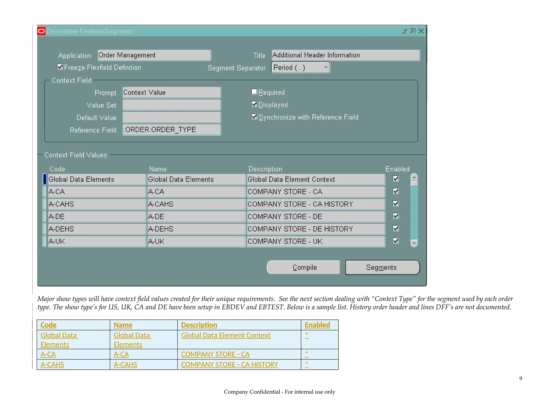
Task: Select row indicator for Global Data Elements
Action: 45,179
